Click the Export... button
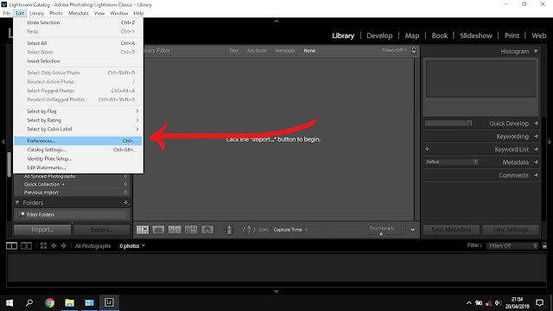 pos(102,230)
